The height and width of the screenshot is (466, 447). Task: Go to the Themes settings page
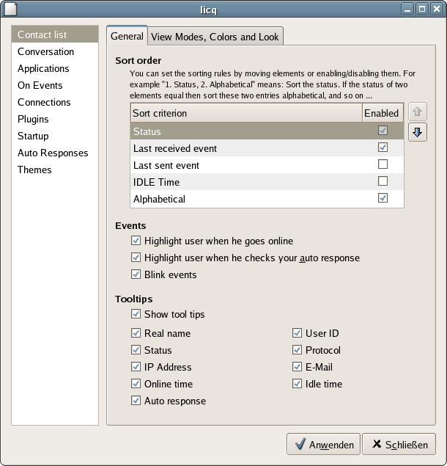coord(34,170)
